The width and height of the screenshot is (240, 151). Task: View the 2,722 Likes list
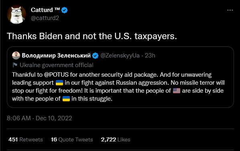[x=116, y=139]
